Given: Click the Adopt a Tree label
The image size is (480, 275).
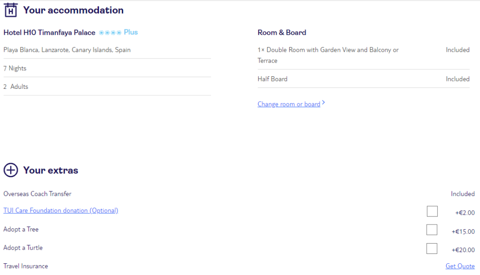Looking at the screenshot, I should click(21, 229).
